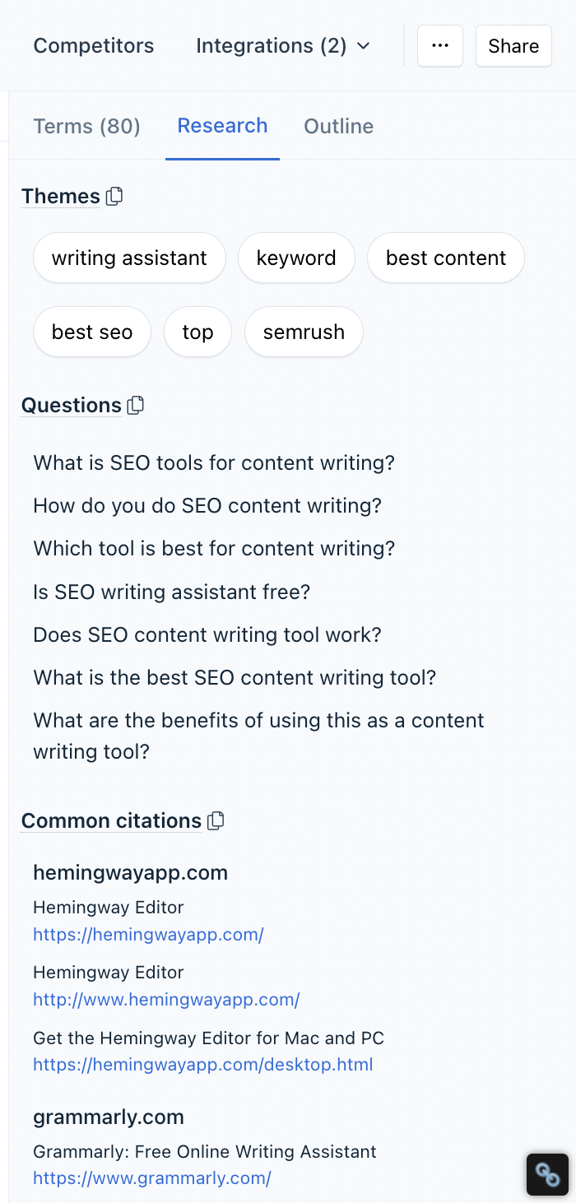This screenshot has width=576, height=1203.
Task: Switch to the Terms (80) tab
Action: click(86, 126)
